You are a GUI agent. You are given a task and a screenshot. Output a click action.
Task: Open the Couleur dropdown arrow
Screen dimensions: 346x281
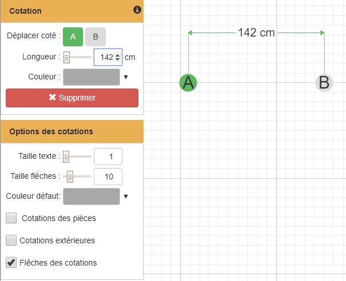pyautogui.click(x=126, y=77)
